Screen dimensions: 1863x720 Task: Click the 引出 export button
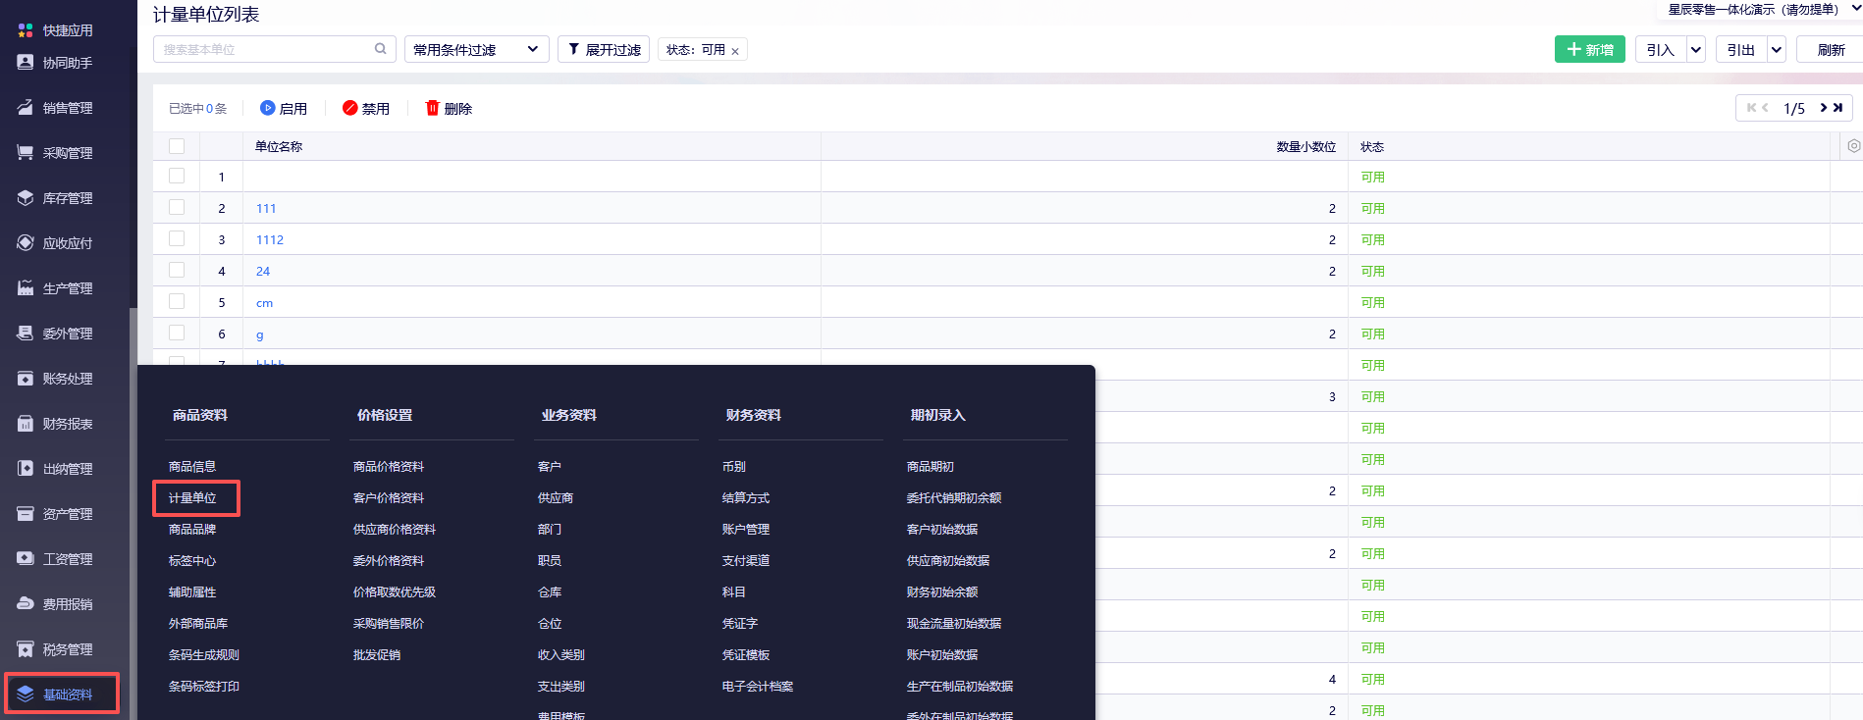tap(1741, 49)
